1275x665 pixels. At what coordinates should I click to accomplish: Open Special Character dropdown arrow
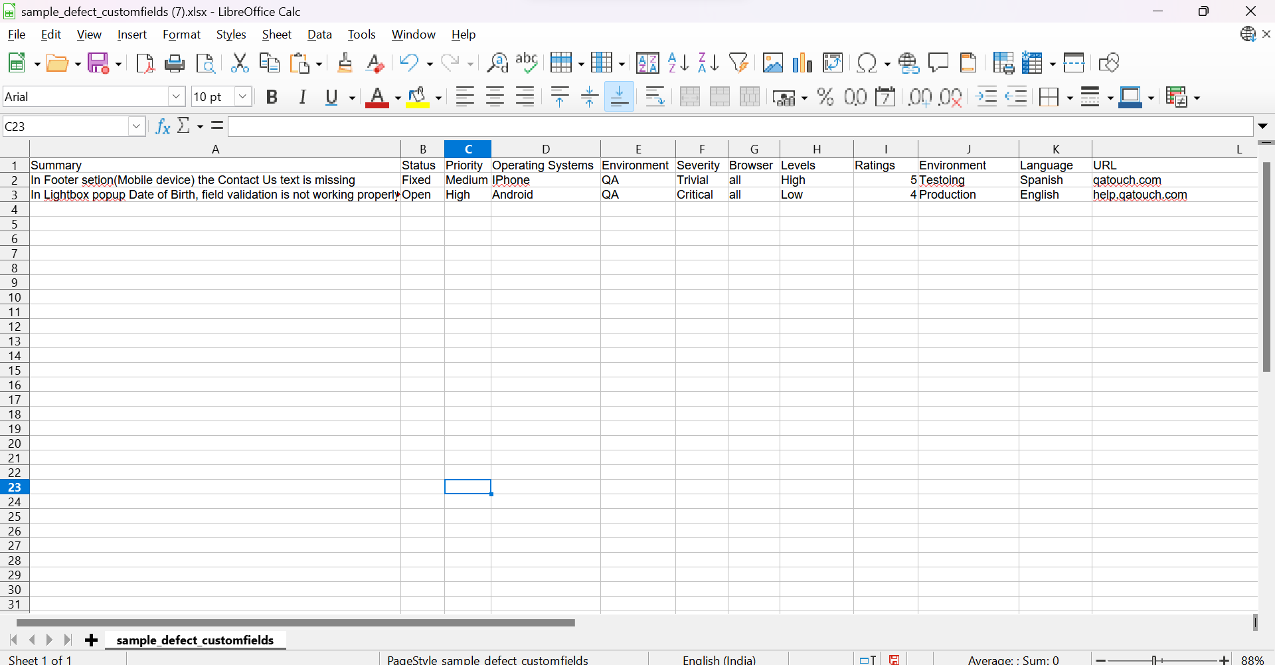click(x=887, y=64)
